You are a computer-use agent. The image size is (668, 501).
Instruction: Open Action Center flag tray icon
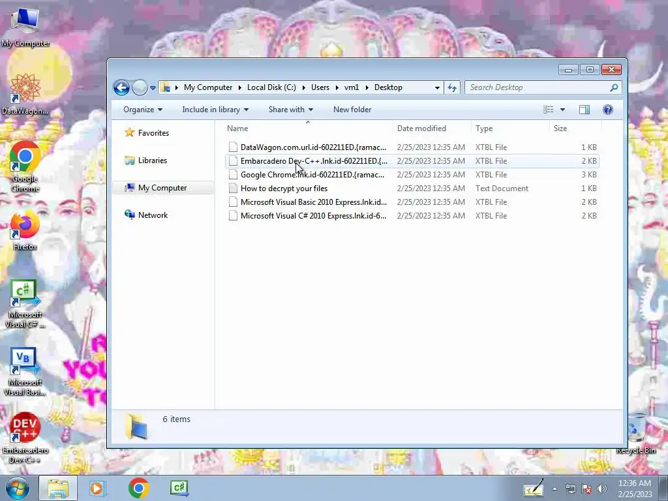586,489
